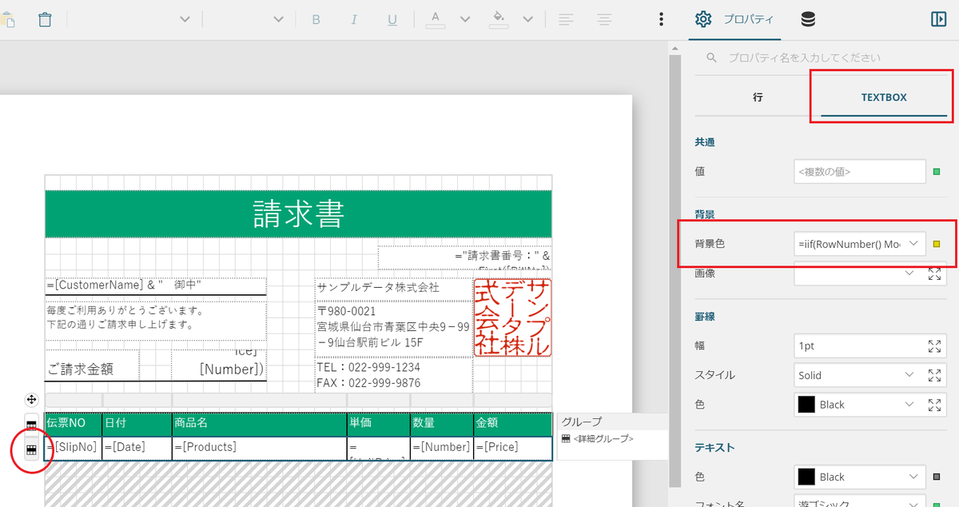Screen dimensions: 959x507
Task: Switch to the TEXTBOX tab
Action: click(884, 97)
